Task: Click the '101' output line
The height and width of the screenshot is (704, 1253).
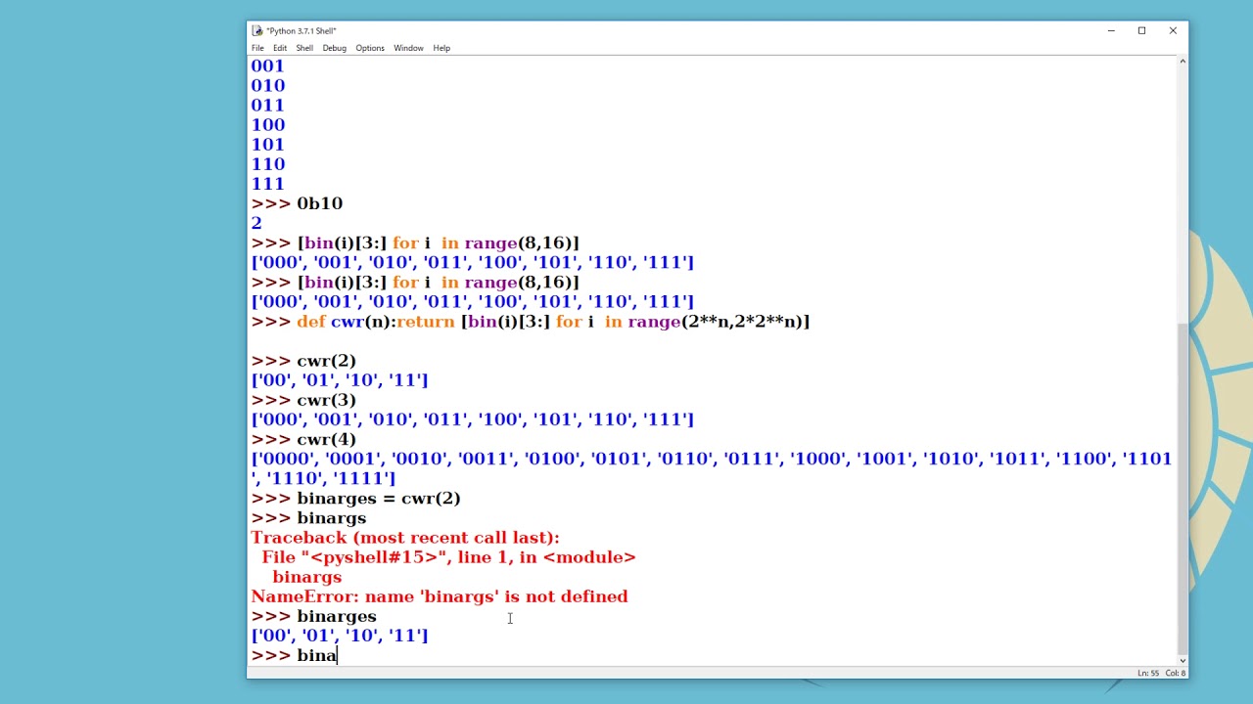Action: (x=267, y=145)
